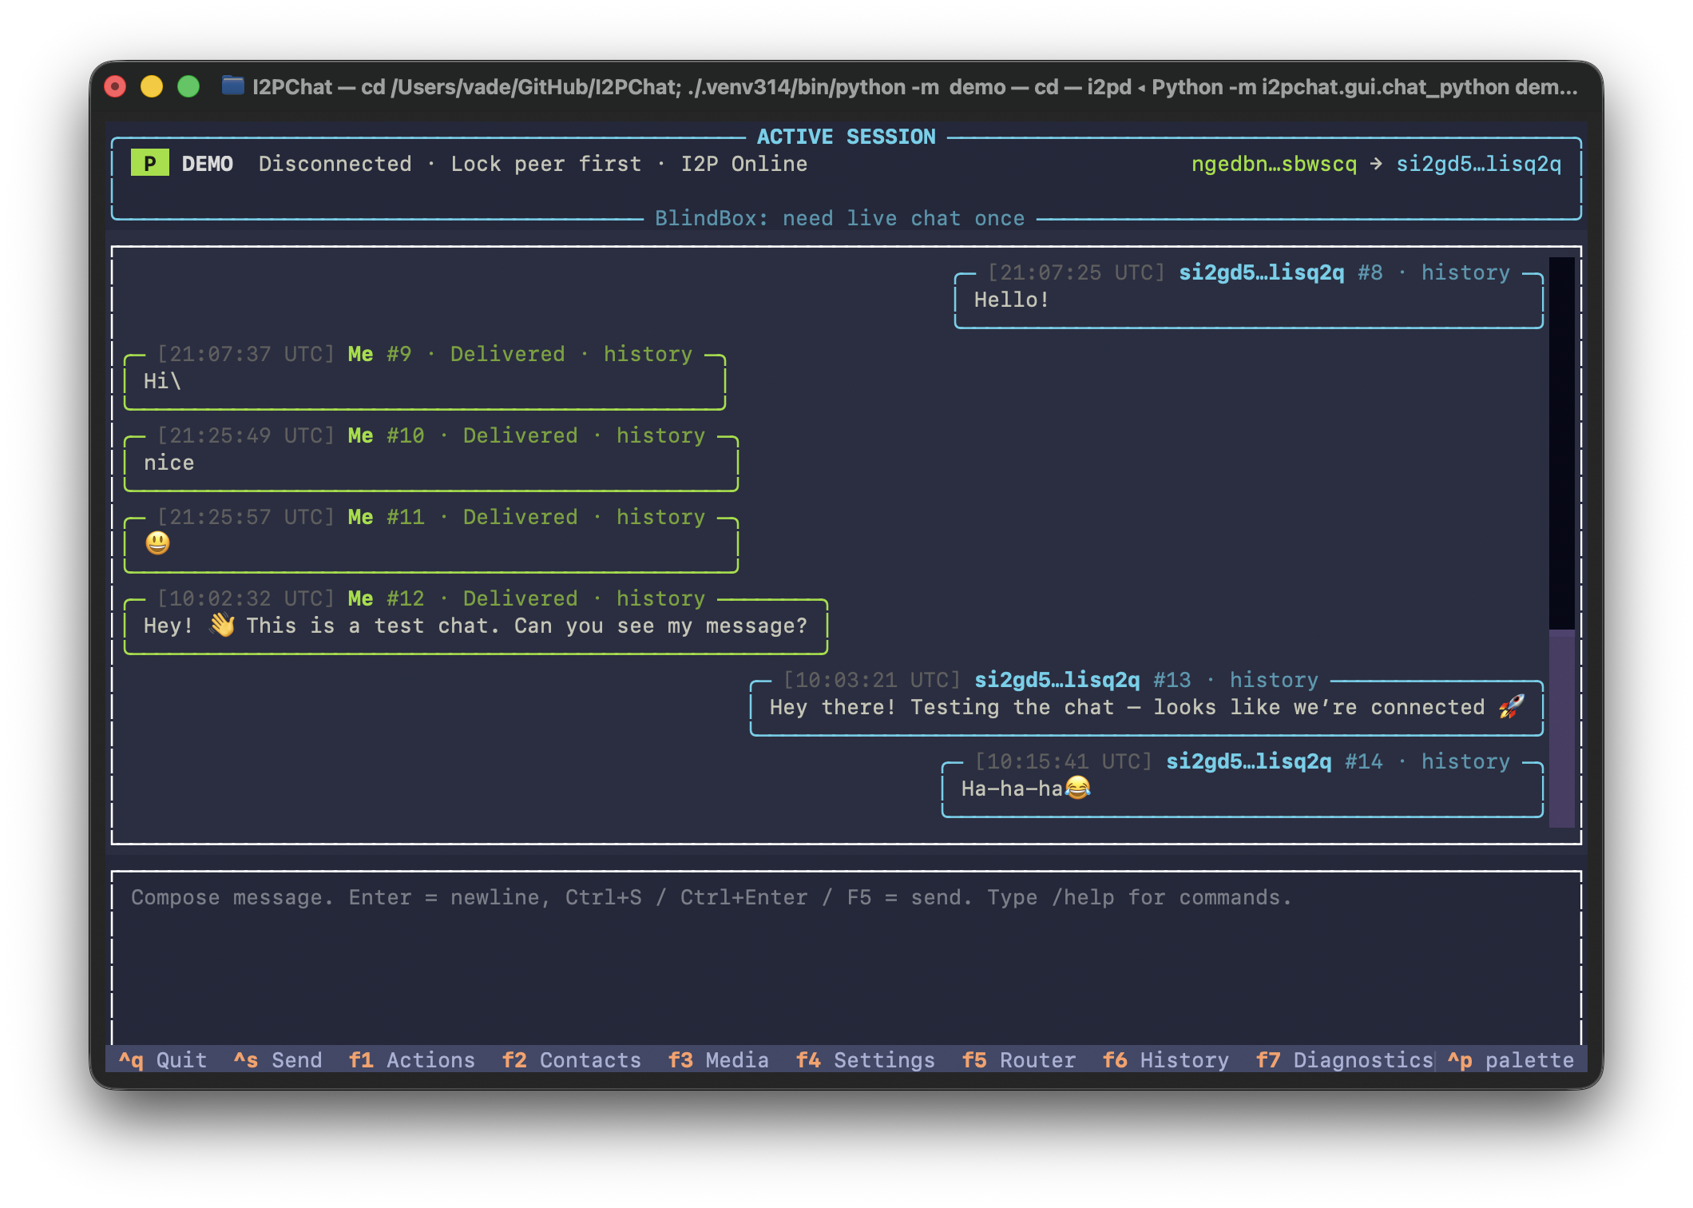Click the smiley emoji in message #11
Screen dimensions: 1693x1208
pos(157,543)
